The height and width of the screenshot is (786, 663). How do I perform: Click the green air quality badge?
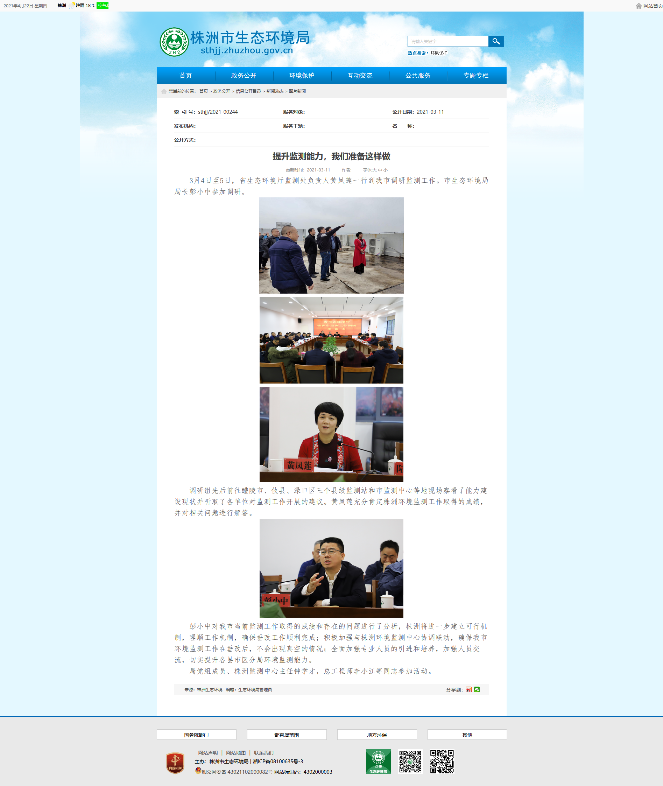[102, 6]
